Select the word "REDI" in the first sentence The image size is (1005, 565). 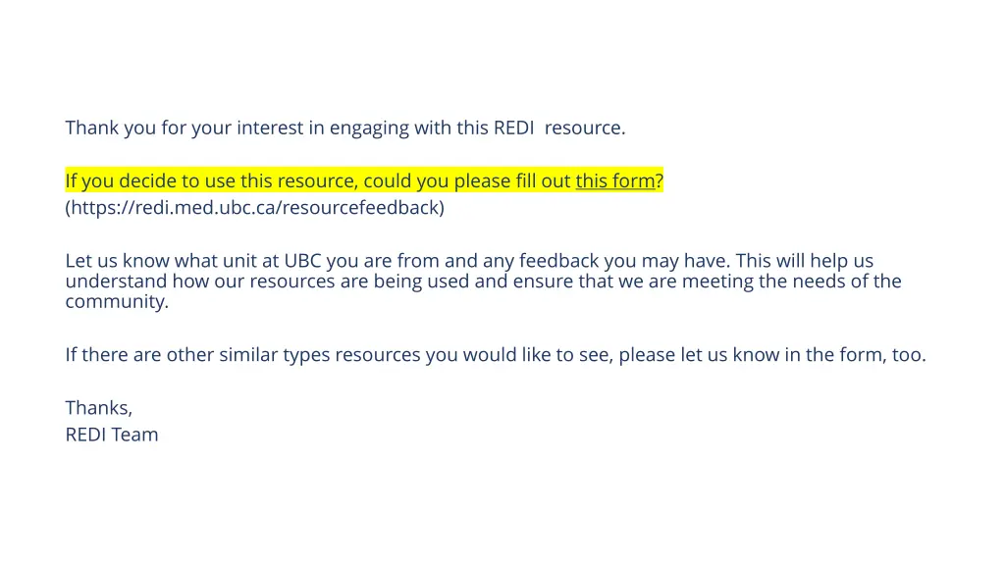pos(513,128)
